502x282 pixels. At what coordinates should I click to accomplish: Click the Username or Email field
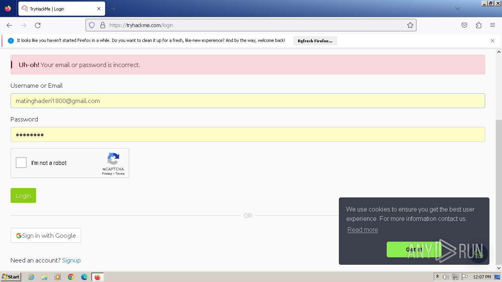[x=248, y=101]
